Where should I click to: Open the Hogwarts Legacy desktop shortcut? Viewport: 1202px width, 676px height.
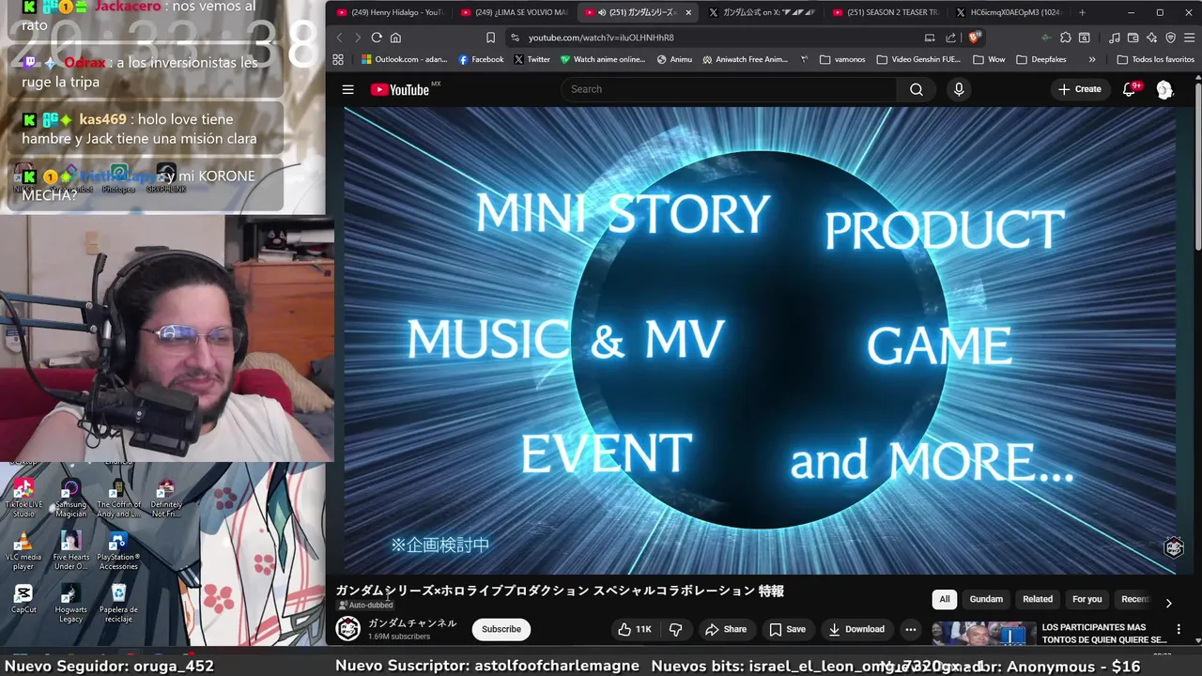click(x=70, y=603)
